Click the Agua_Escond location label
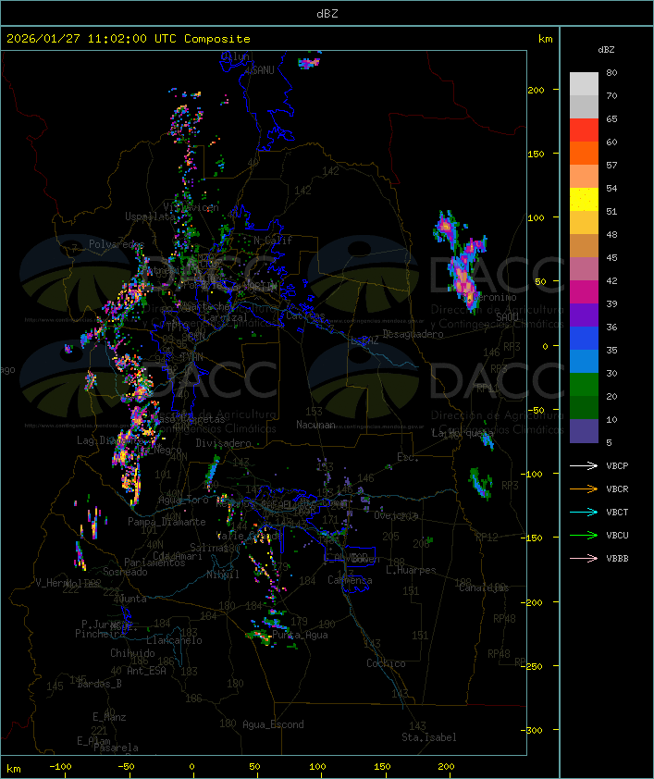Viewport: 654px width, 779px height. tap(273, 724)
